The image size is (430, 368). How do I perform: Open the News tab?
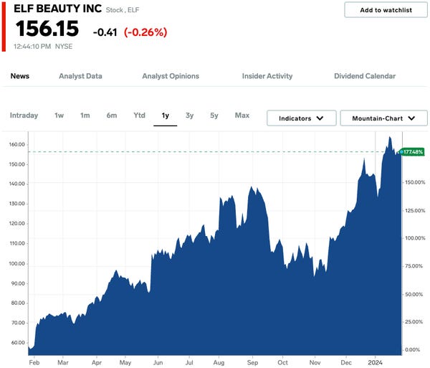point(20,76)
